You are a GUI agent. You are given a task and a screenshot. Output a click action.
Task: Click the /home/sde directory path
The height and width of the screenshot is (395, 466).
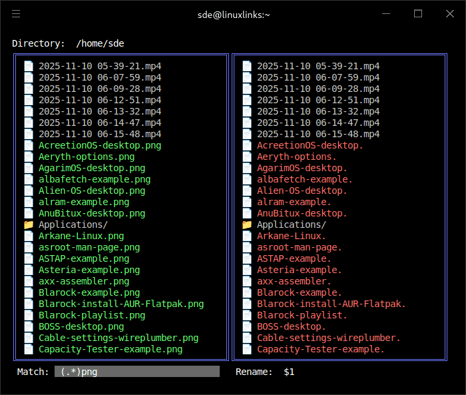100,43
